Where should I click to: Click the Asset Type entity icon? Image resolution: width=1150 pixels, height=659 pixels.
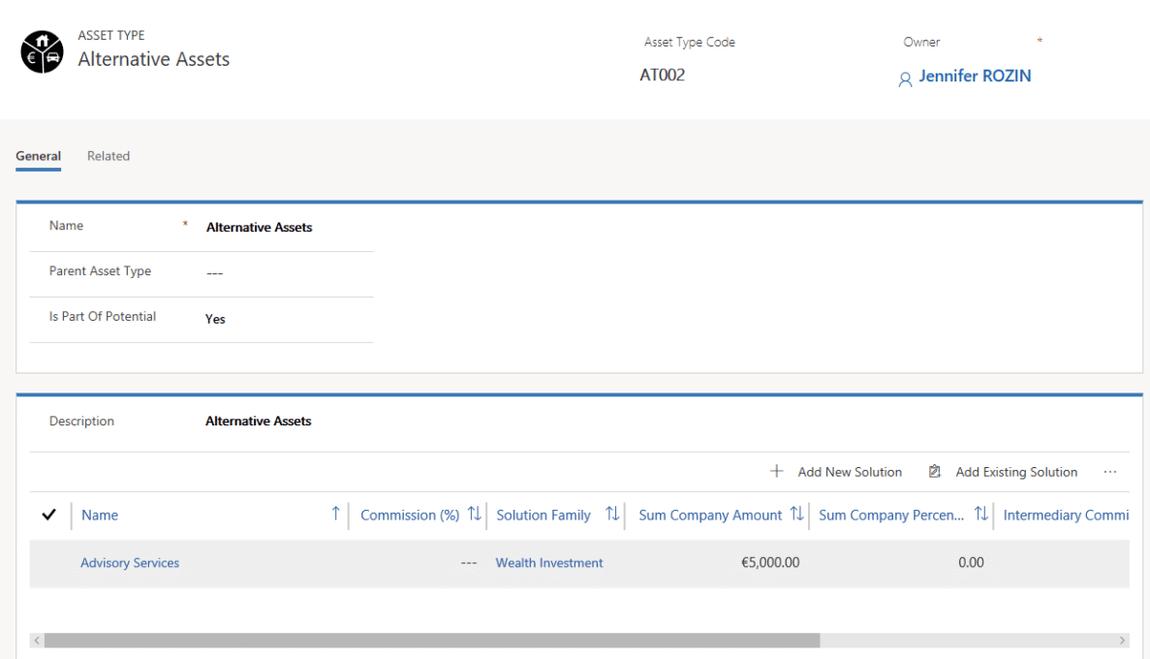click(42, 51)
